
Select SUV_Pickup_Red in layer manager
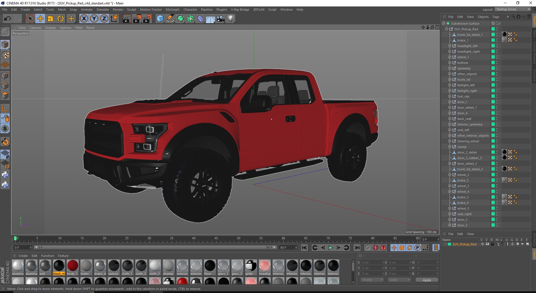click(464, 244)
